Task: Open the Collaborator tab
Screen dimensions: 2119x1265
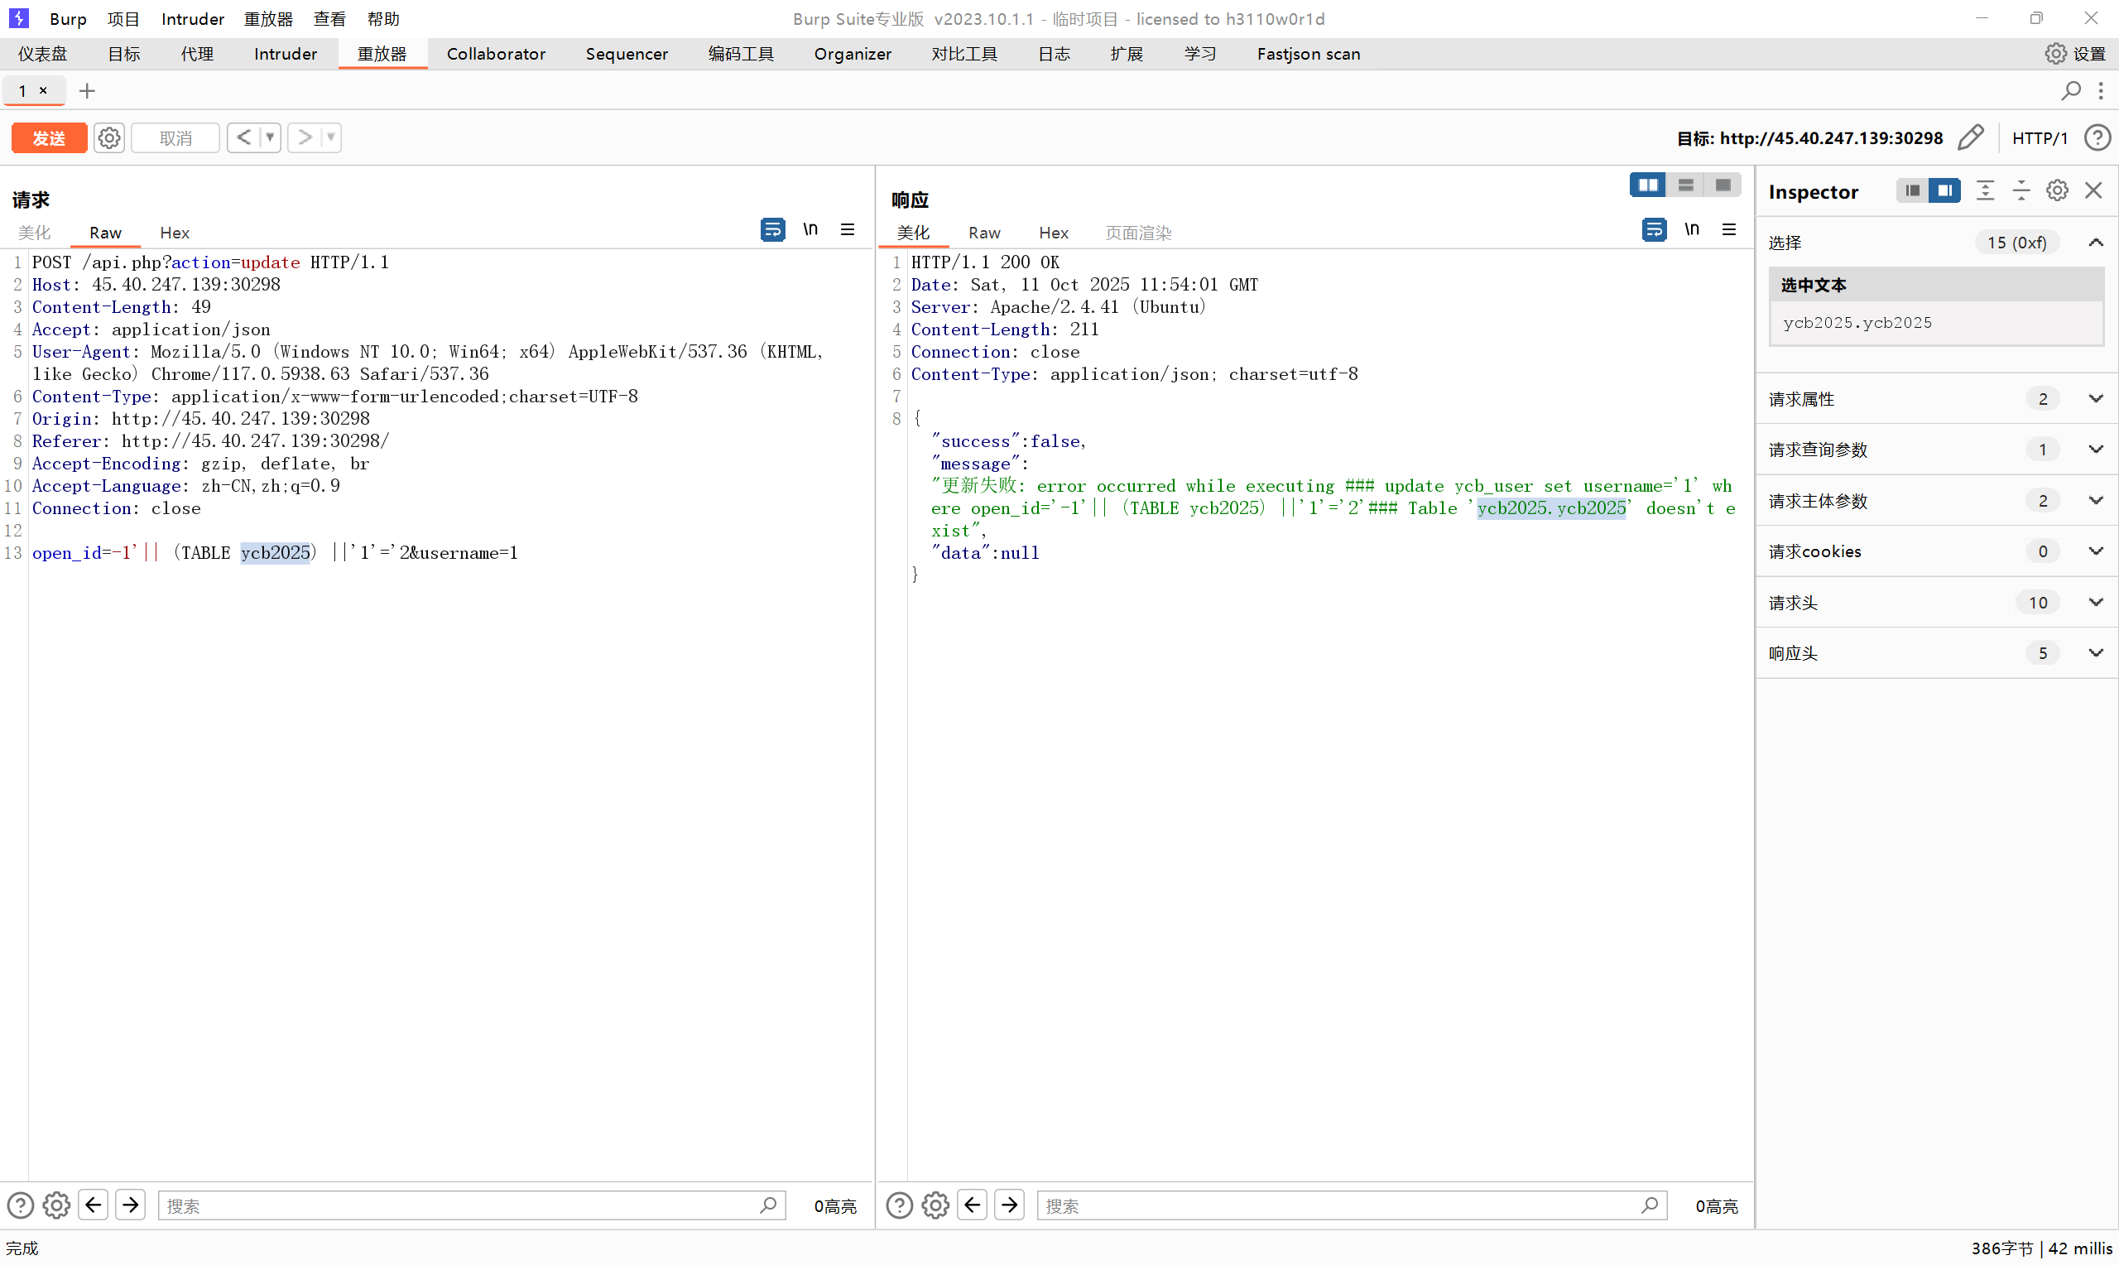Action: (496, 54)
